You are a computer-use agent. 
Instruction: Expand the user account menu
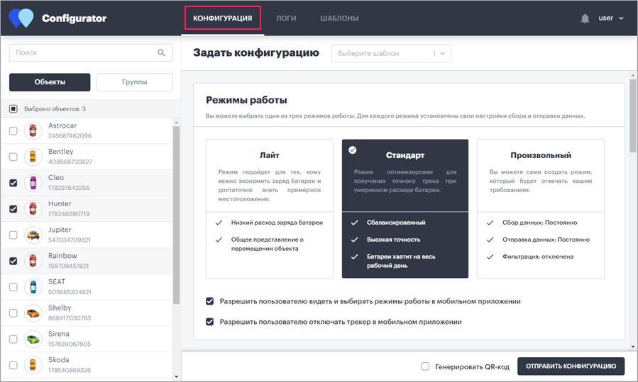611,18
